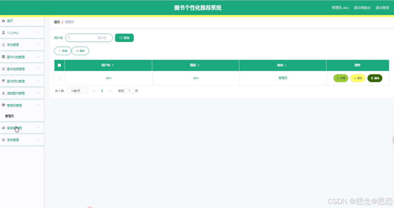Click into the 用户名 search field
The width and height of the screenshot is (394, 208).
coord(89,38)
